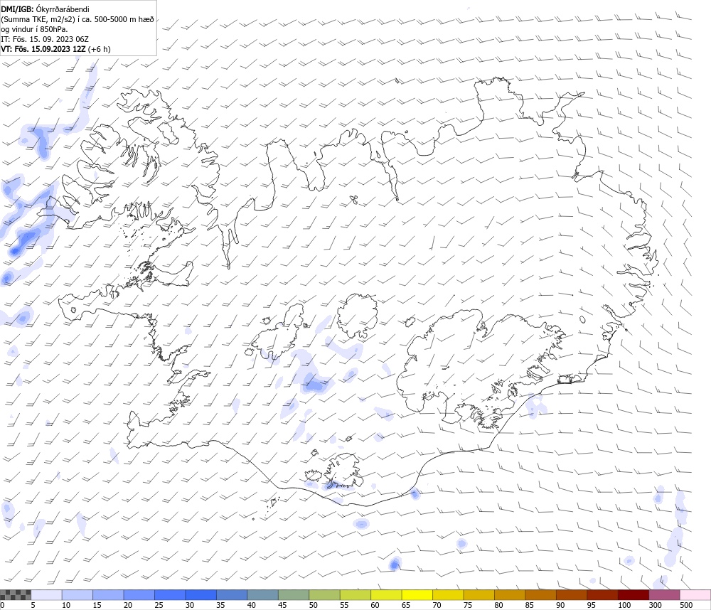The width and height of the screenshot is (711, 610).
Task: Click mauve swatch between 300 and 500
Action: (x=664, y=595)
